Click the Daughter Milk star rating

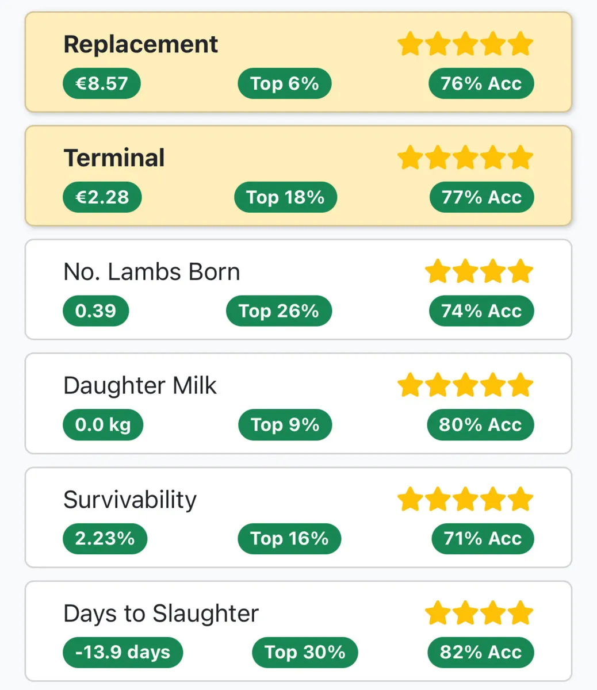[465, 385]
